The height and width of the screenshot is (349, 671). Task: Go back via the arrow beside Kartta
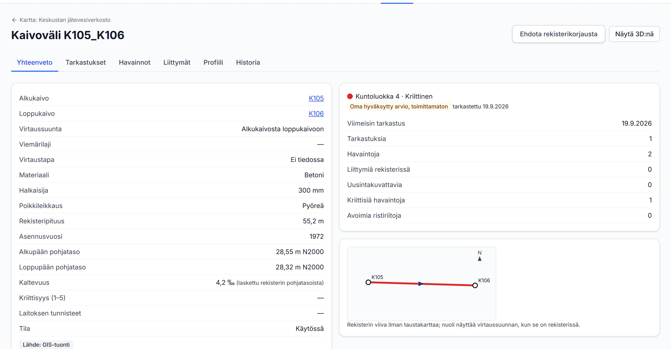click(x=14, y=20)
